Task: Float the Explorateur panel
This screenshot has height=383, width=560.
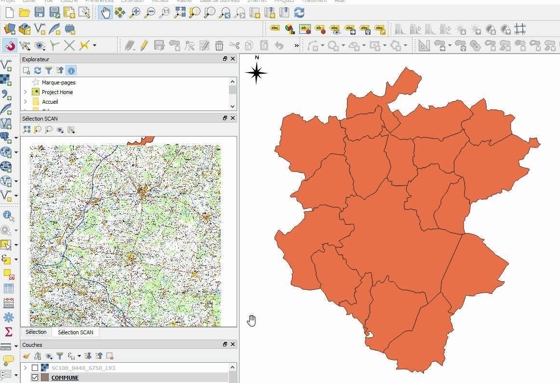Action: tap(225, 59)
